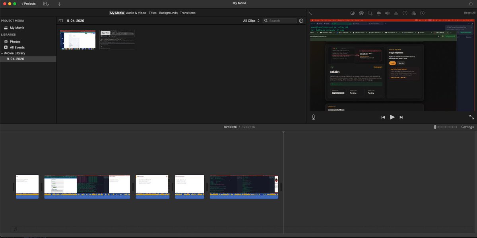Viewport: 477px width, 238px height.
Task: Click the Reset All button
Action: coord(469,13)
